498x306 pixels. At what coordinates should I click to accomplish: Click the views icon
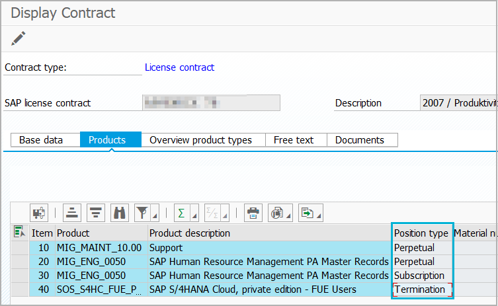tap(276, 213)
